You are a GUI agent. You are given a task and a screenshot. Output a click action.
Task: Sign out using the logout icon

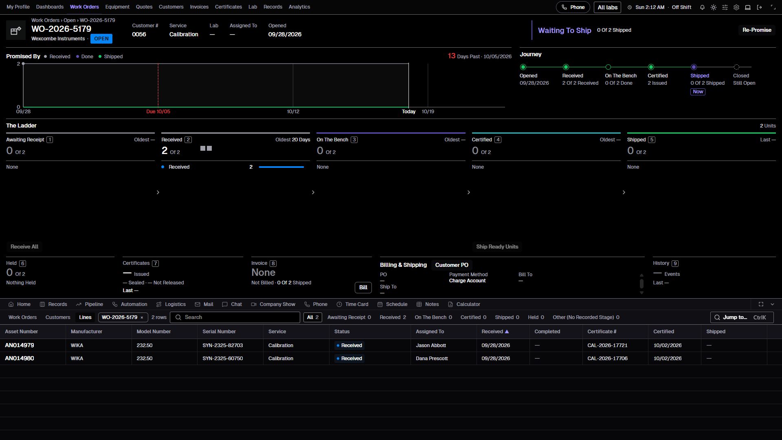[759, 7]
